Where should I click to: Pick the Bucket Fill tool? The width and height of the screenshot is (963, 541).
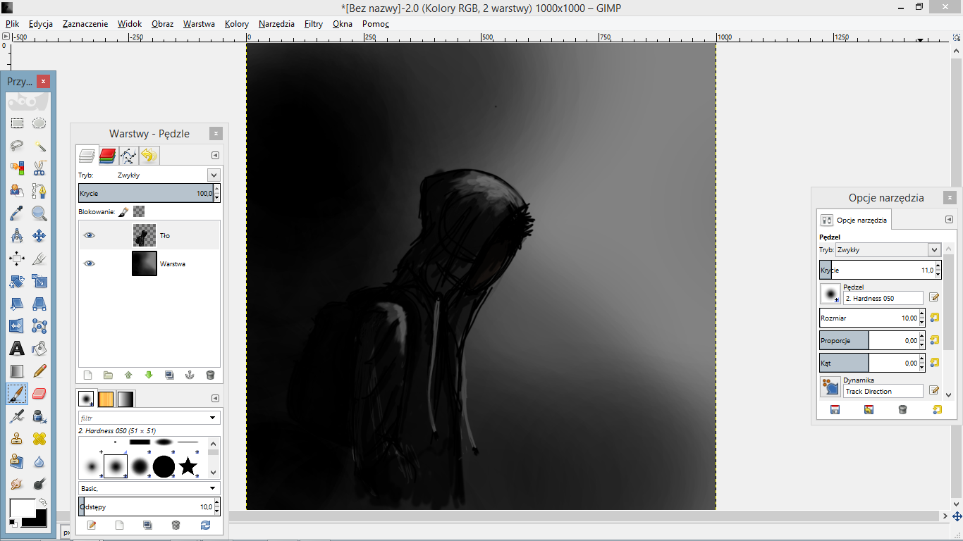(39, 349)
